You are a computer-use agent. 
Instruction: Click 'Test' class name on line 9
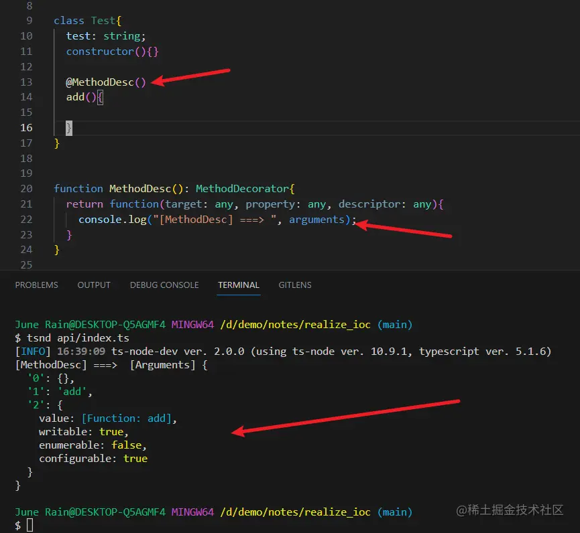pyautogui.click(x=103, y=21)
